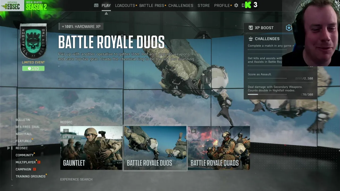The image size is (340, 191).
Task: Select BF6 Free Trial in side menu
Action: (28, 127)
